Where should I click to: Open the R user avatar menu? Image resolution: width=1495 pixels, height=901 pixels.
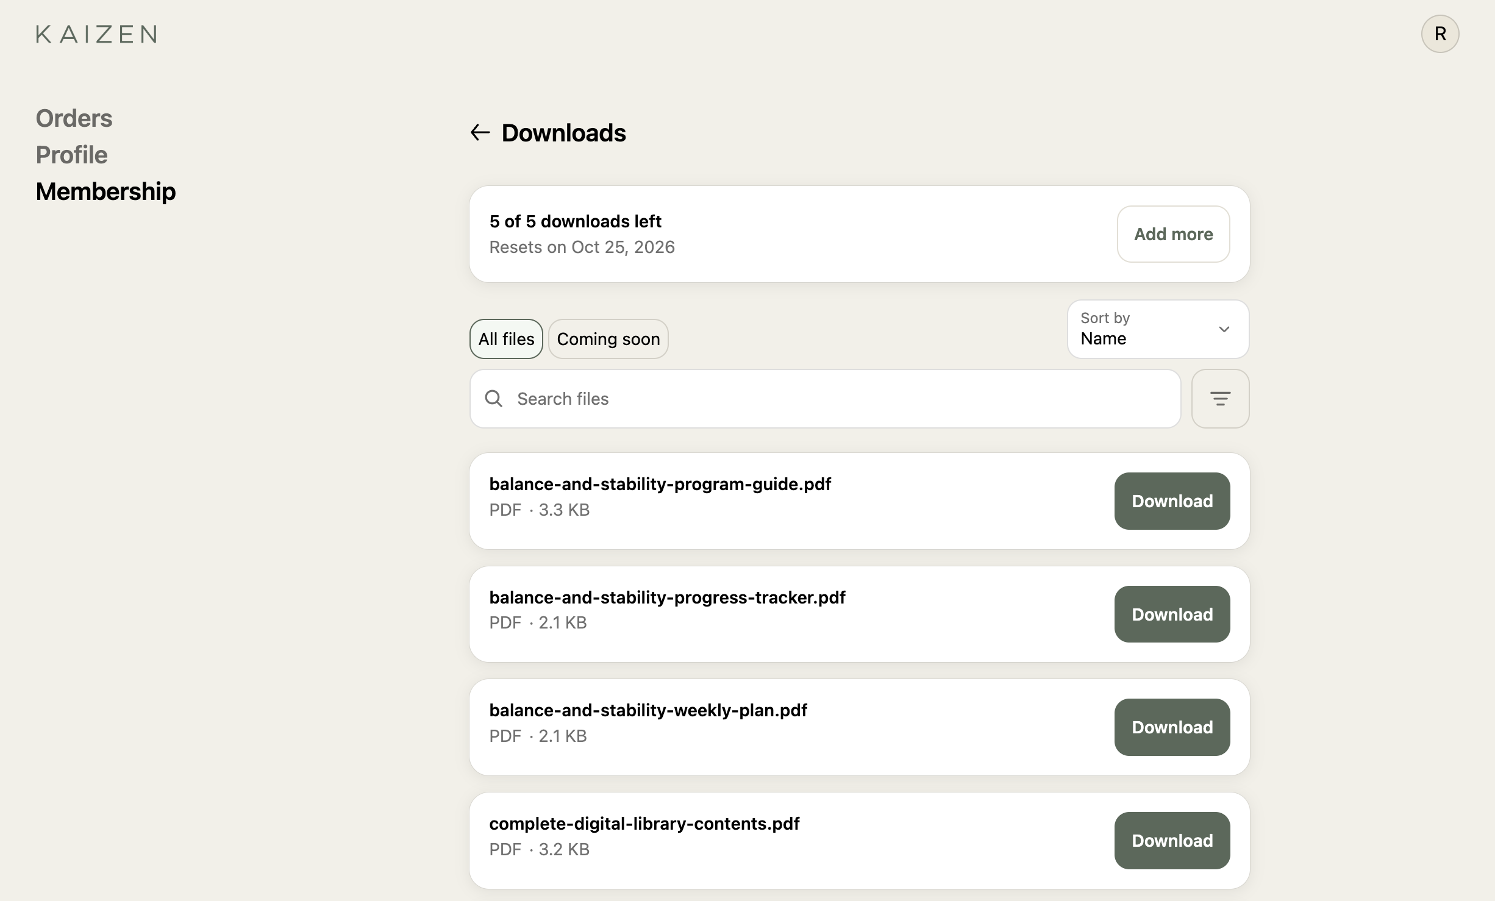[1440, 34]
